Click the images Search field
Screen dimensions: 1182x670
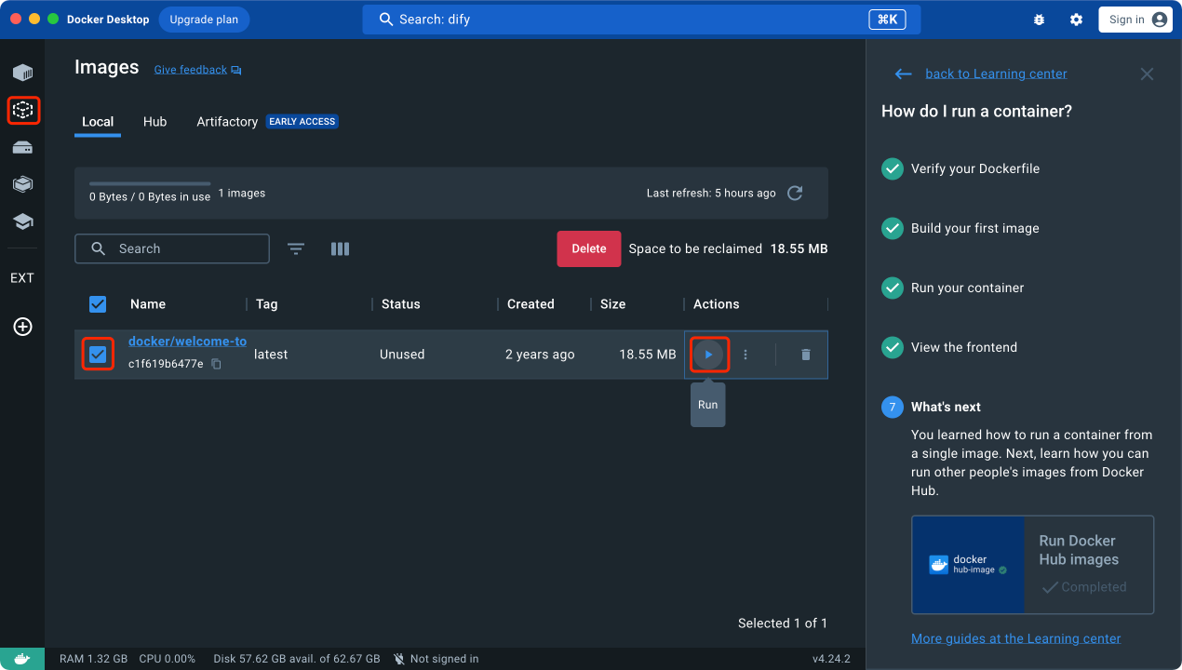(172, 248)
